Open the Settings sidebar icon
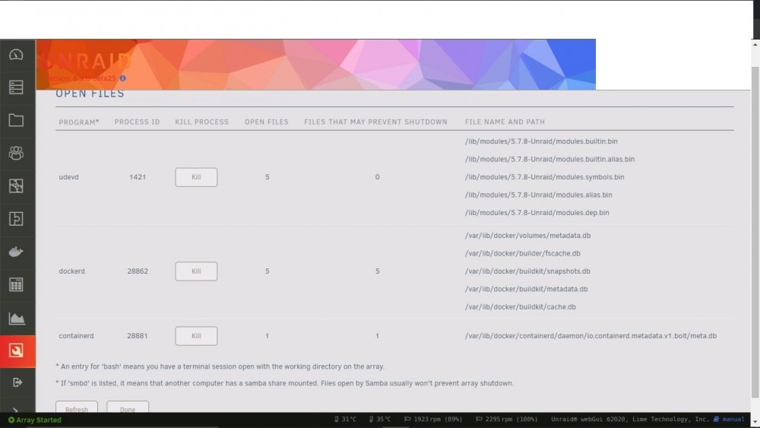 coord(16,186)
